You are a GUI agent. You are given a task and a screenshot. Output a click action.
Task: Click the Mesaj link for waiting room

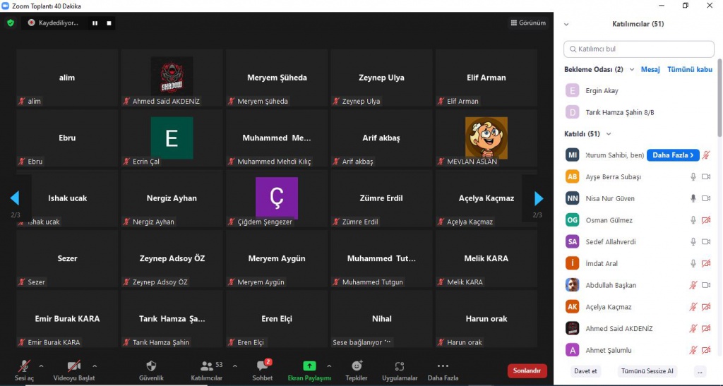[x=650, y=70]
